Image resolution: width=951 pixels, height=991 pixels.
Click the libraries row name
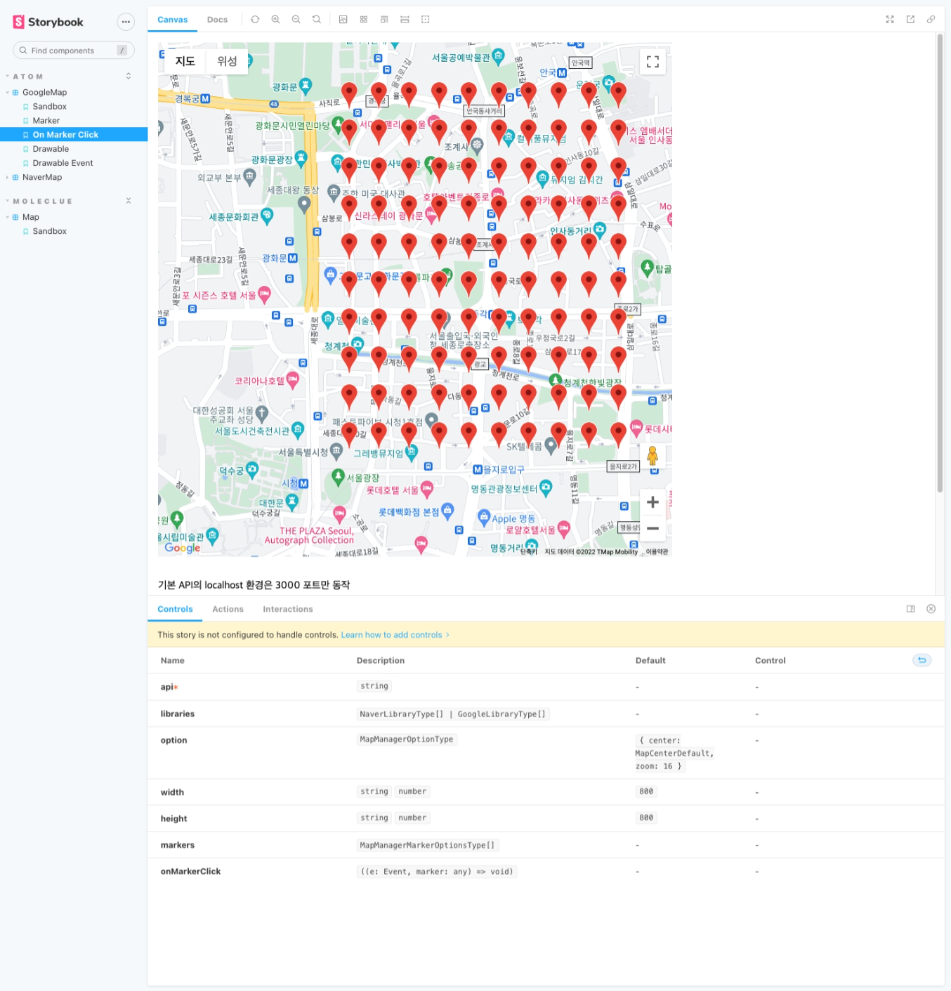point(178,714)
